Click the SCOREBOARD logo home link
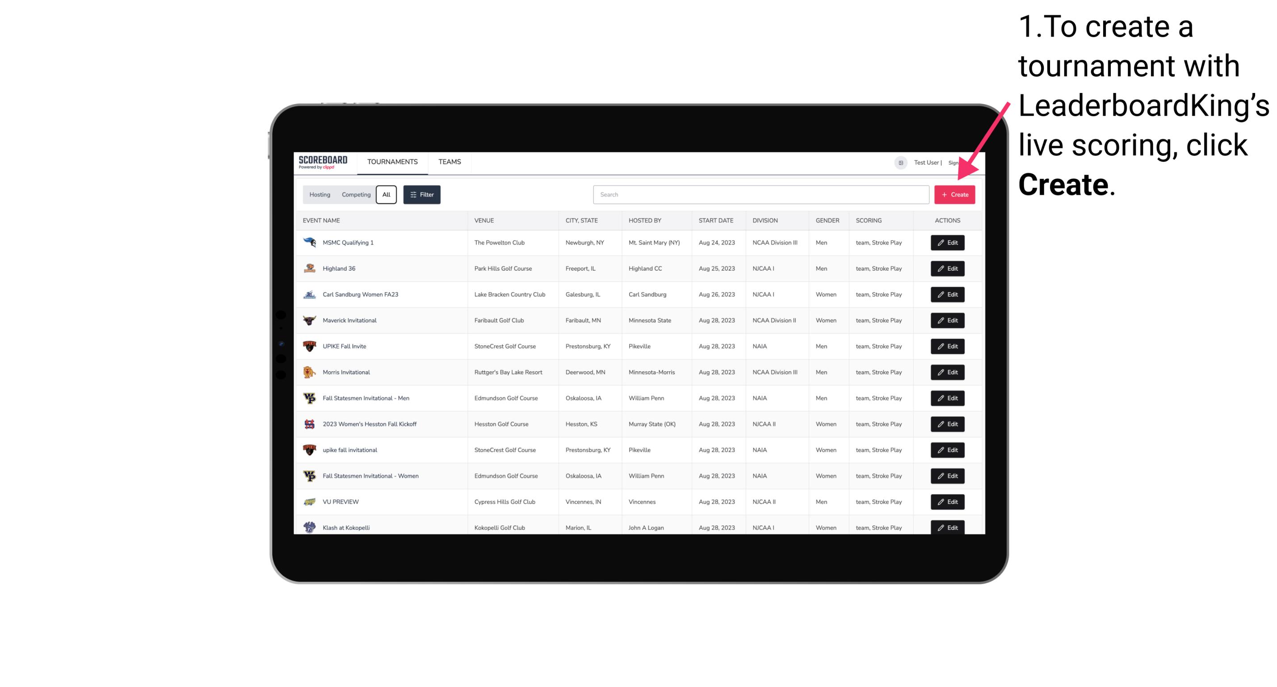The image size is (1277, 687). coord(325,162)
